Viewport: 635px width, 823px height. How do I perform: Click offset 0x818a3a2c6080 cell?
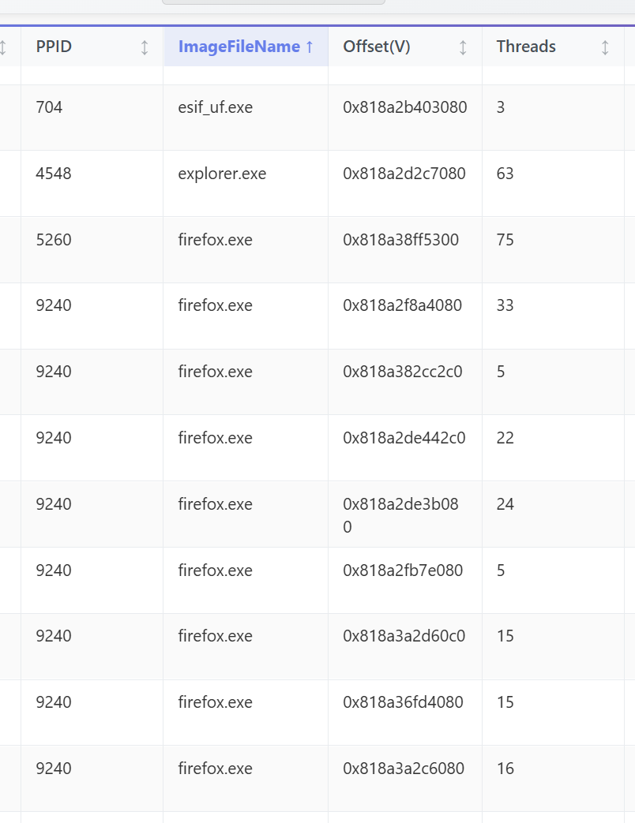point(405,778)
